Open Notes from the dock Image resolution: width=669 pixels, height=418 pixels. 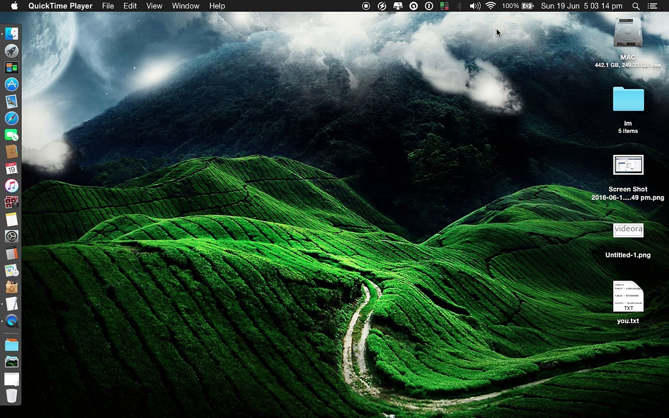click(x=12, y=219)
